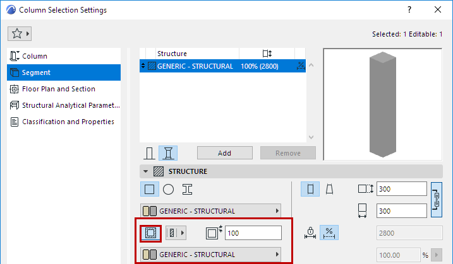453x264 pixels.
Task: Select uniform (straight) segment option
Action: (x=310, y=189)
